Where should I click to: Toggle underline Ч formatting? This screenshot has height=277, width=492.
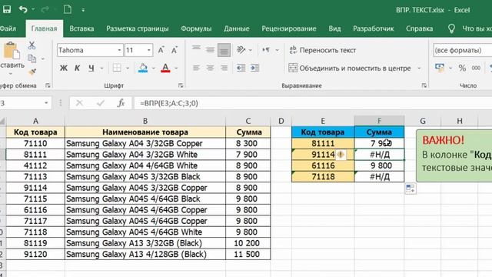click(91, 68)
